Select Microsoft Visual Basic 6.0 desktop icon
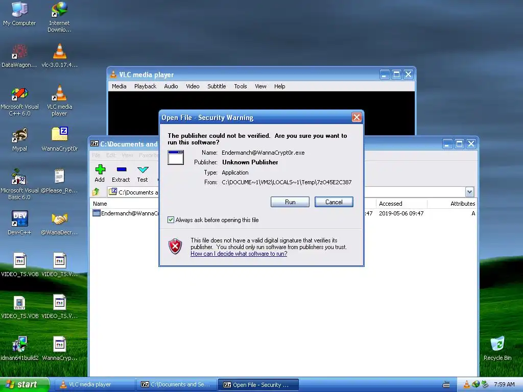The height and width of the screenshot is (392, 523). [19, 184]
